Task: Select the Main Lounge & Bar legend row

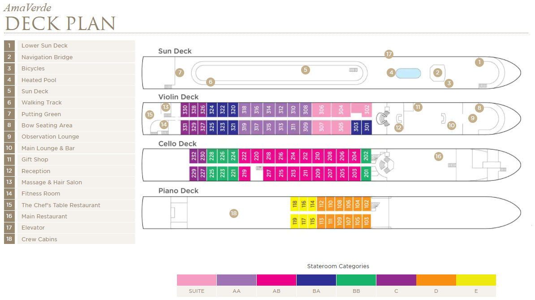Action: click(x=69, y=148)
